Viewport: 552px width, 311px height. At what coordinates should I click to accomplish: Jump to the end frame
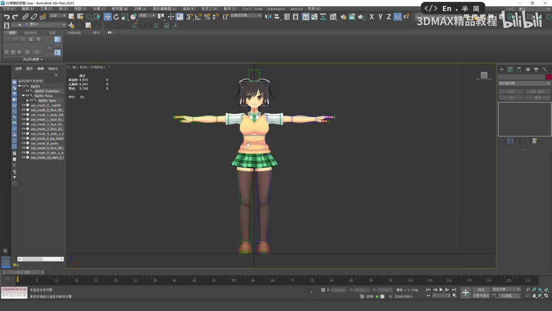(x=454, y=290)
